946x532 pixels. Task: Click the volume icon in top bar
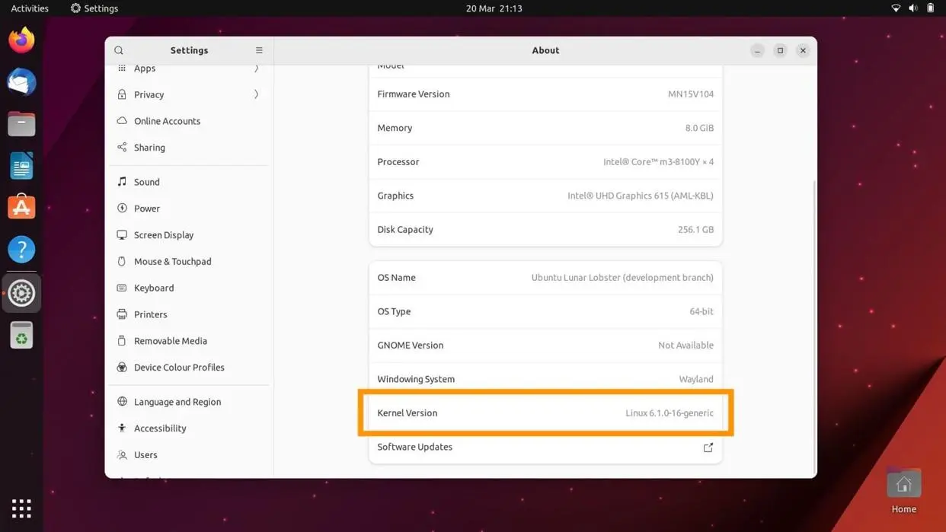pyautogui.click(x=913, y=8)
